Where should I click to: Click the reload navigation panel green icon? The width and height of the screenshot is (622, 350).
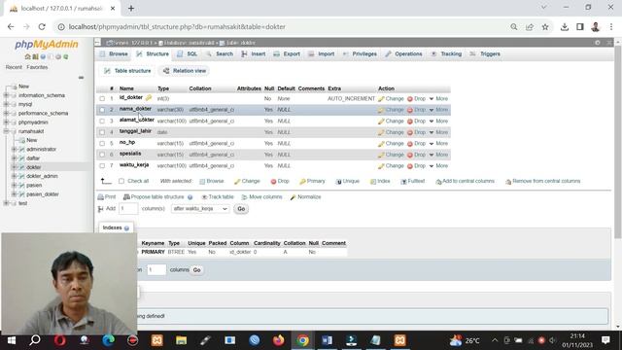tap(66, 56)
